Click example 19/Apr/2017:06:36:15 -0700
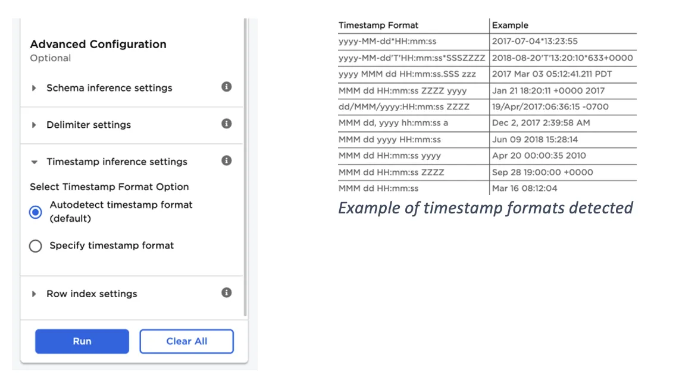This screenshot has height=384, width=676. (550, 107)
